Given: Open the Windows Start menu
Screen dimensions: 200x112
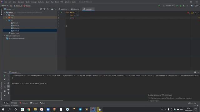Looking at the screenshot, I should [3, 109].
